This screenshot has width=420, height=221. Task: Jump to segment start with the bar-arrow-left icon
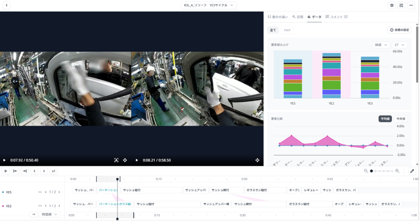[x=15, y=171]
